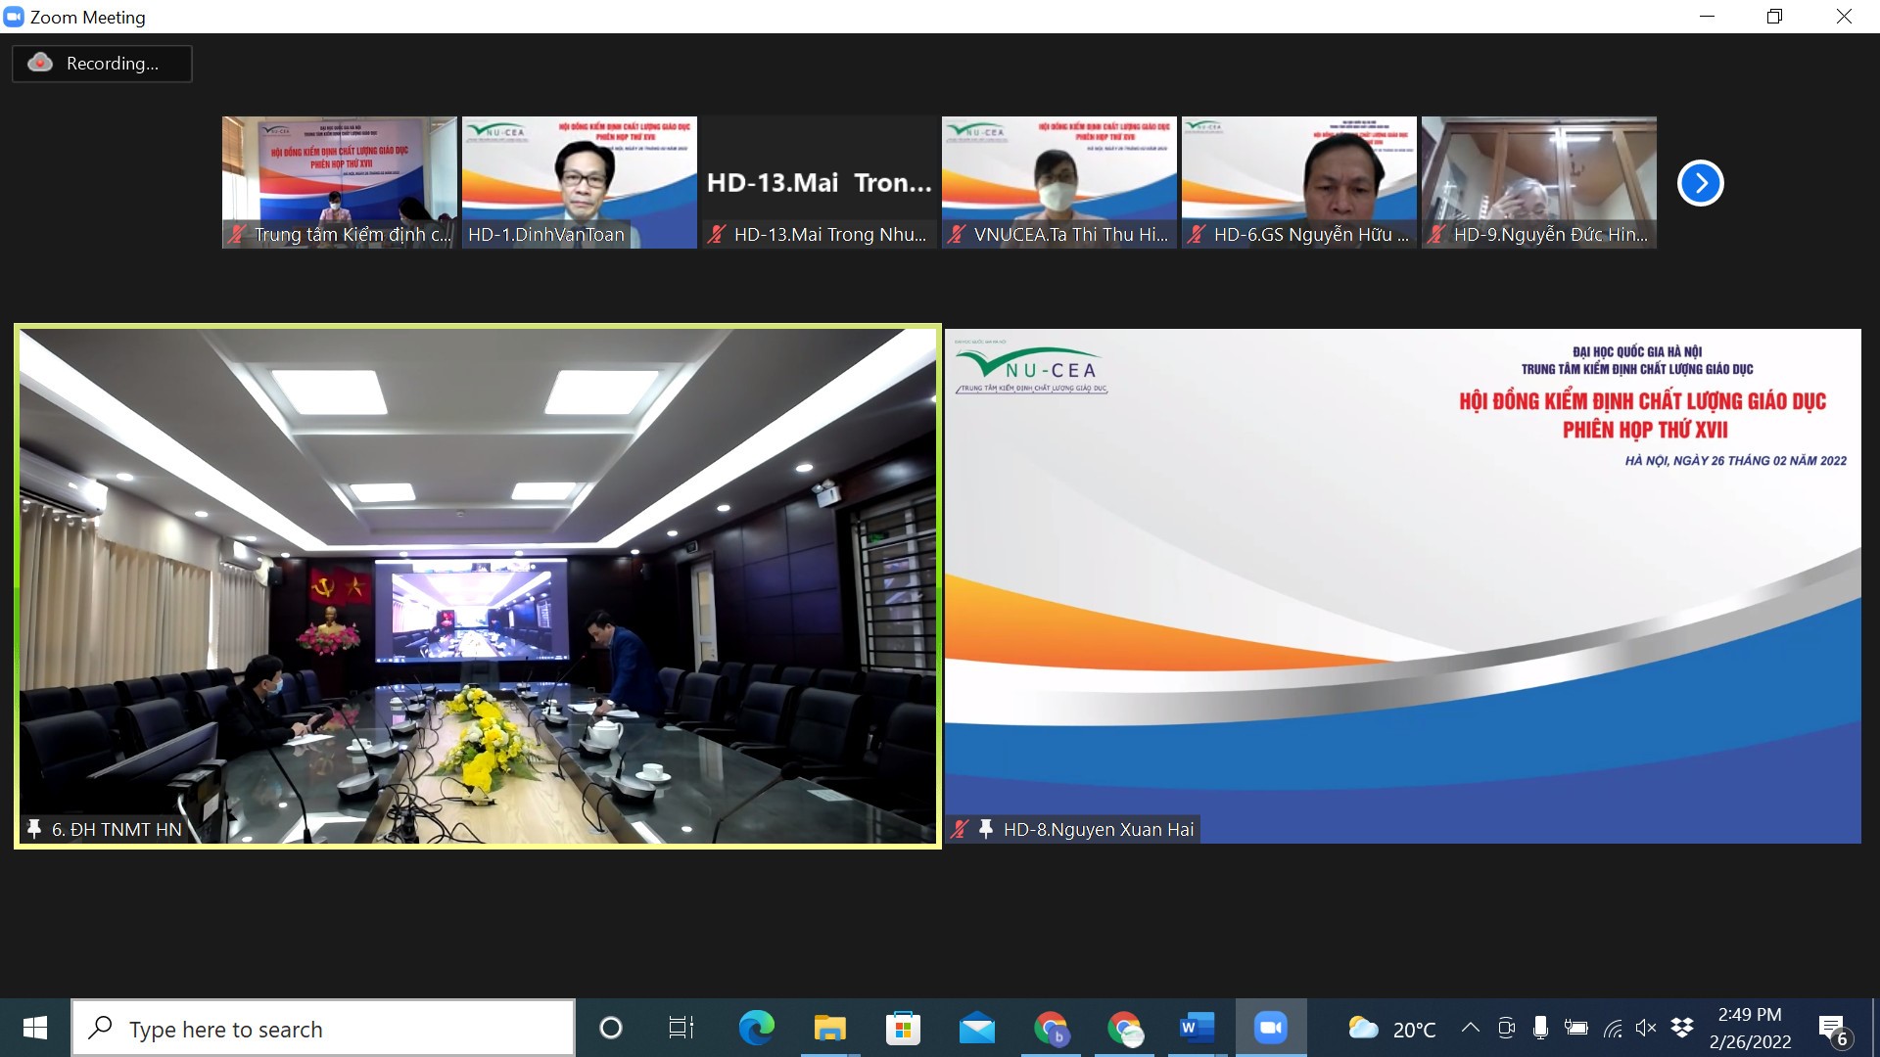The height and width of the screenshot is (1057, 1880).
Task: Click pin icon on HD-8.Nguyen Xuan Hai video
Action: [x=986, y=829]
